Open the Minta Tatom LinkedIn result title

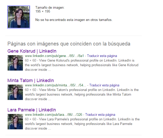[31, 80]
